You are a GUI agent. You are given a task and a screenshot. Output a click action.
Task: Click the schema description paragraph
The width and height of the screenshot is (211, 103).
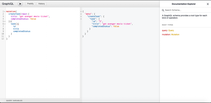point(185,17)
